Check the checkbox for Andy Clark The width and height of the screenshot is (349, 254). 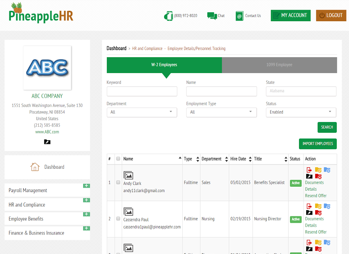tap(118, 182)
